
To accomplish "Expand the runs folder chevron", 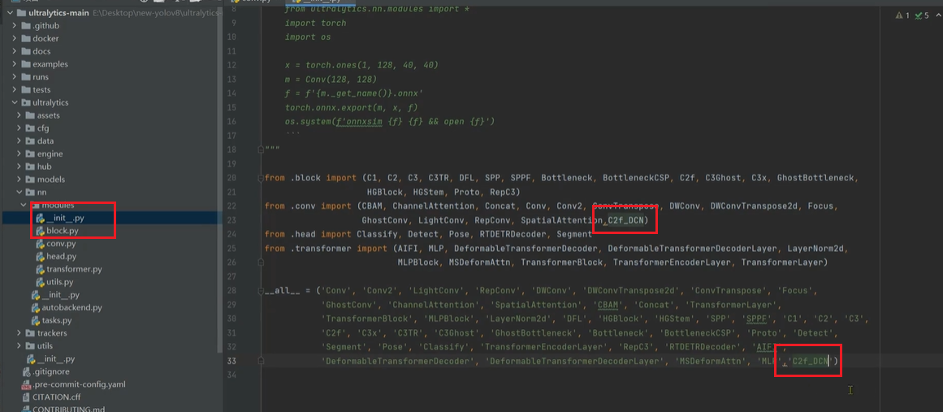I will [15, 77].
